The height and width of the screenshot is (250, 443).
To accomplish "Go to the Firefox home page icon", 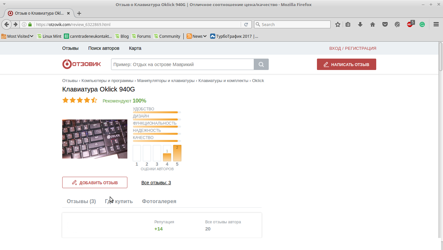I will point(373,24).
